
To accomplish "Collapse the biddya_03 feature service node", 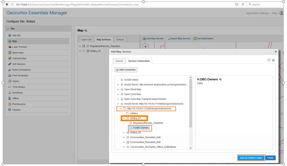I will 124,118.
